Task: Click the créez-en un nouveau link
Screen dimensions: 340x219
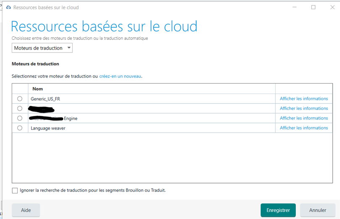Action: tap(120, 76)
